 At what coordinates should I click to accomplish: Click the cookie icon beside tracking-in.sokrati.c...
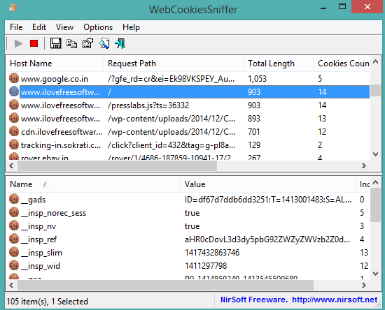(x=14, y=145)
